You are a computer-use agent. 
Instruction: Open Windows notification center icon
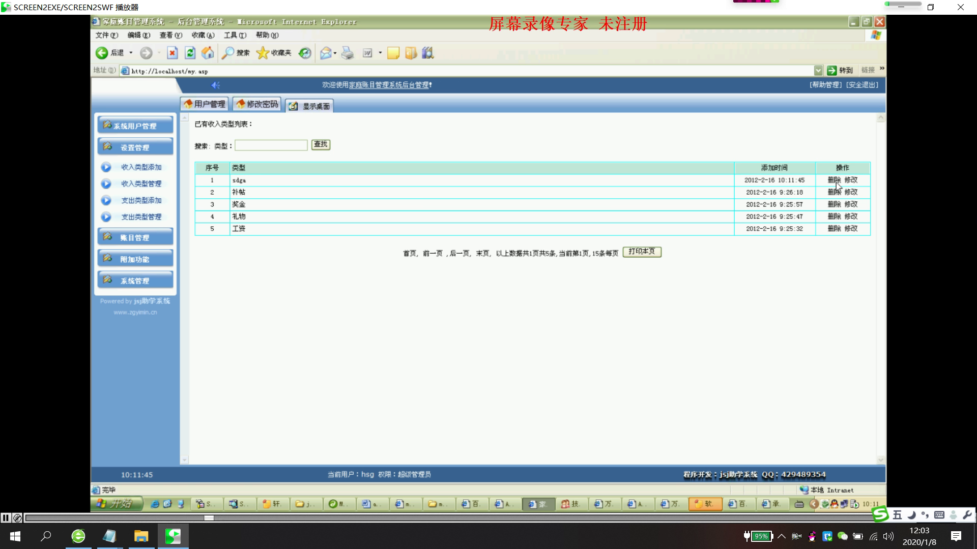[x=956, y=536]
